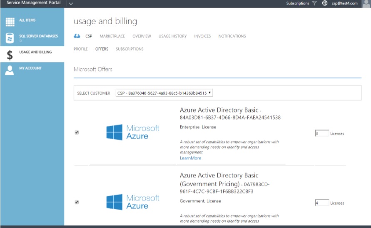This screenshot has height=228, width=371.
Task: Click the 'usage and billing' page heading
Action: point(105,21)
